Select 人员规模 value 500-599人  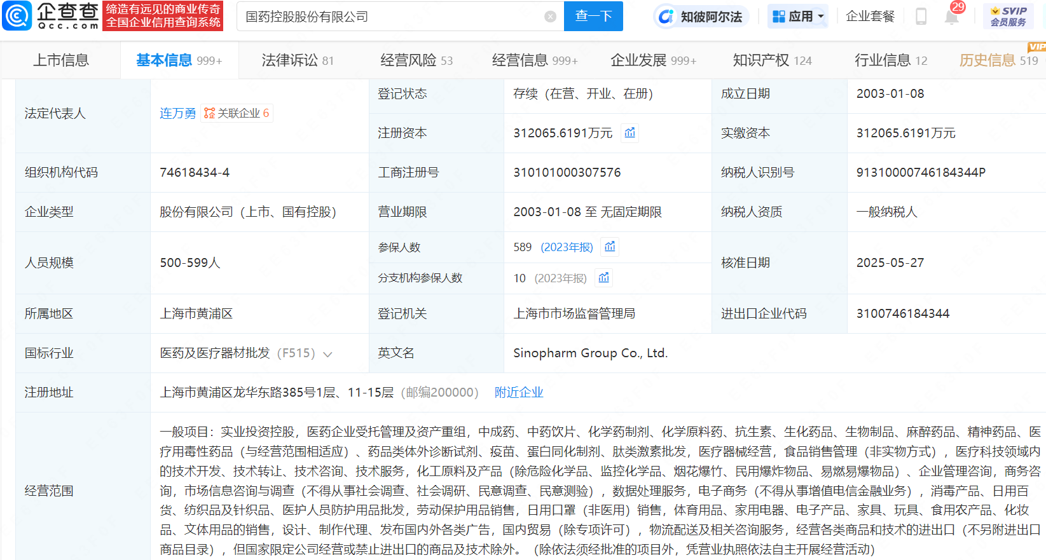(190, 263)
